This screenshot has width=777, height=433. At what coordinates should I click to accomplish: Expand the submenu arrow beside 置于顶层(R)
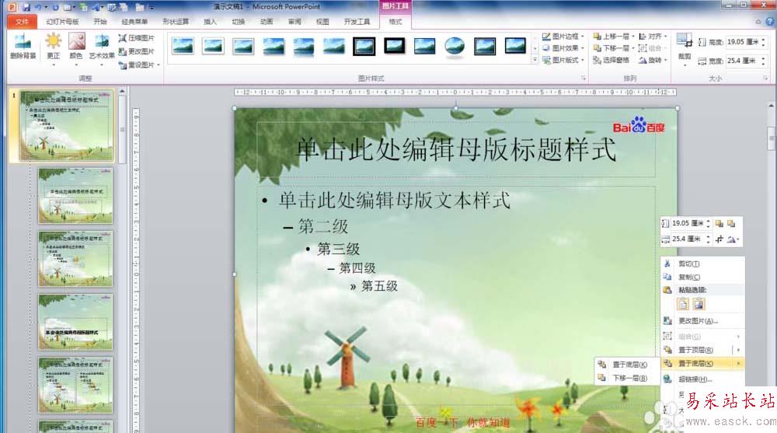(x=738, y=350)
